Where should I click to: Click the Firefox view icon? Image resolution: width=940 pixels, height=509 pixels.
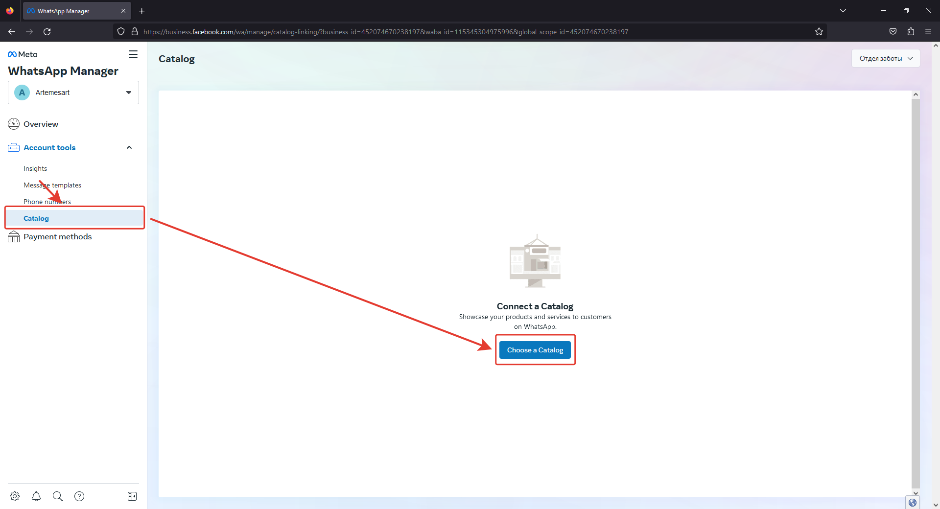[x=10, y=11]
